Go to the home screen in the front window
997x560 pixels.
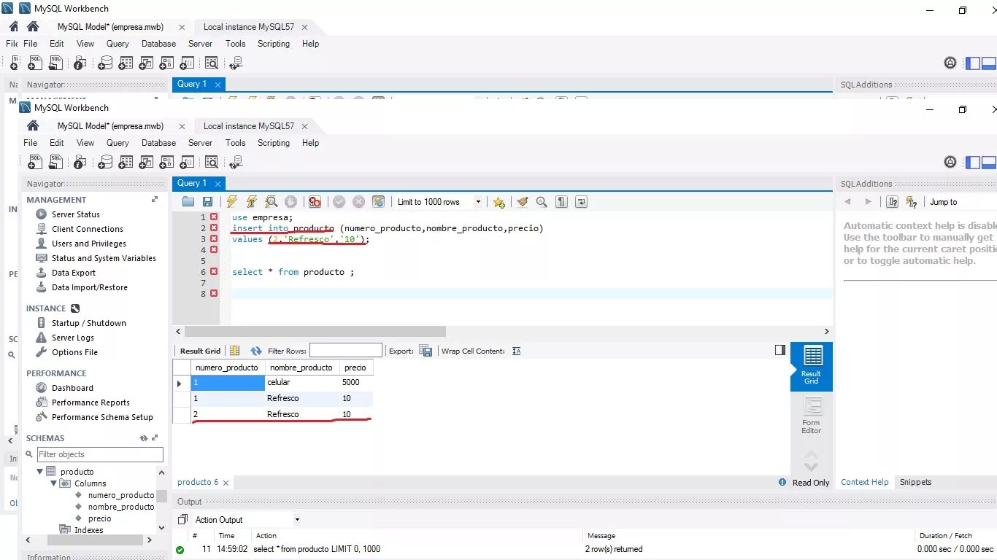click(33, 125)
